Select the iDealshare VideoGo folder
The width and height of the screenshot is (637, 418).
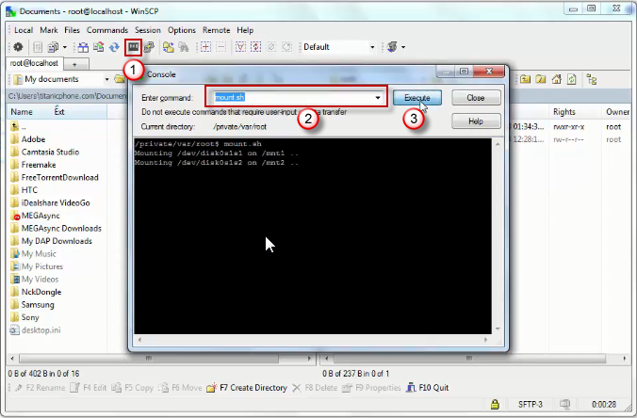(x=50, y=203)
